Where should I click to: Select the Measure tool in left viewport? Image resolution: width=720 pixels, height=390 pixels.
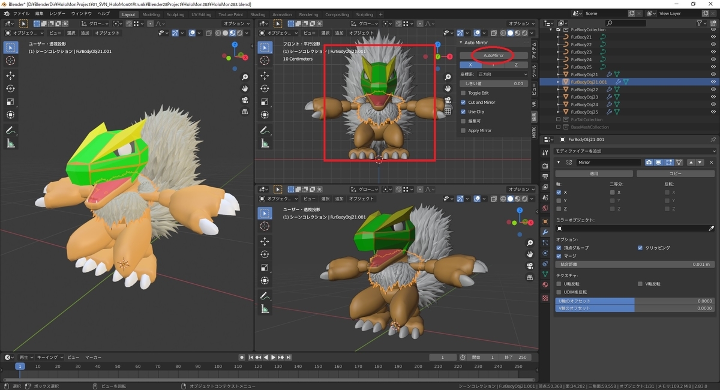pos(11,143)
